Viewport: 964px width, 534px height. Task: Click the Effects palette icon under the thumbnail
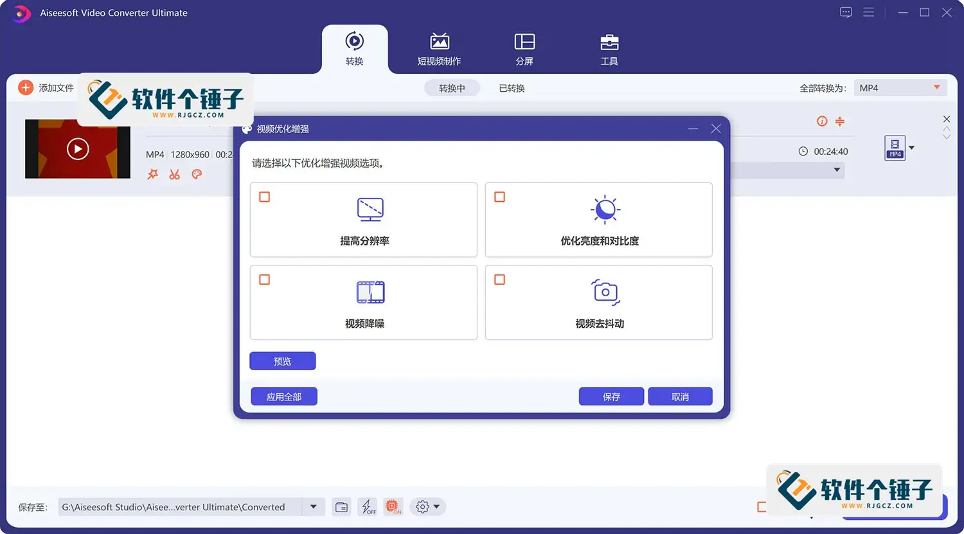tap(197, 174)
